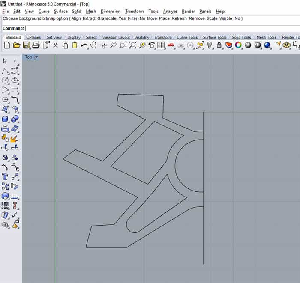Switch to the Solid Tools toolbar tab
This screenshot has width=300, height=283.
pyautogui.click(x=241, y=37)
